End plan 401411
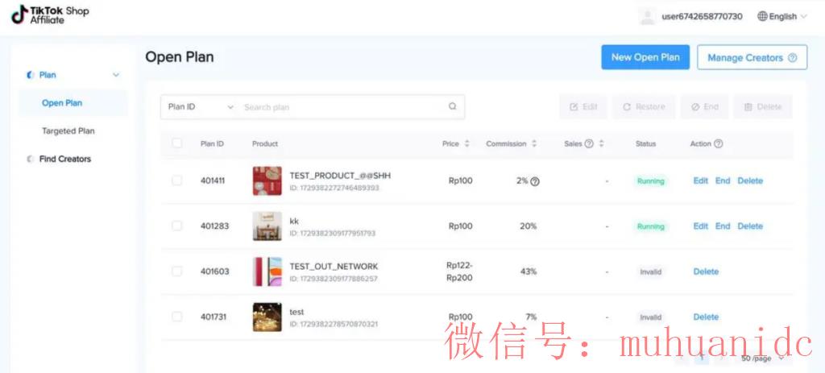The image size is (825, 373). point(723,180)
